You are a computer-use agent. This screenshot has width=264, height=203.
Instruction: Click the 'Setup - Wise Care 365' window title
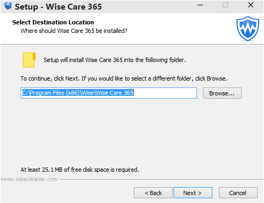[x=58, y=7]
